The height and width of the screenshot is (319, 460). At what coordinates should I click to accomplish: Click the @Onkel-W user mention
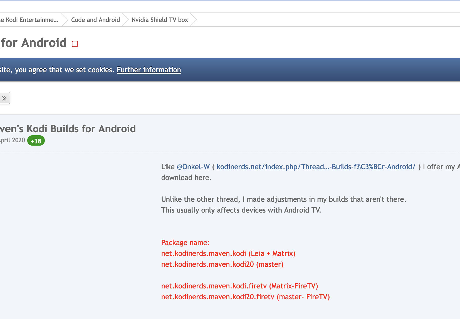(193, 167)
